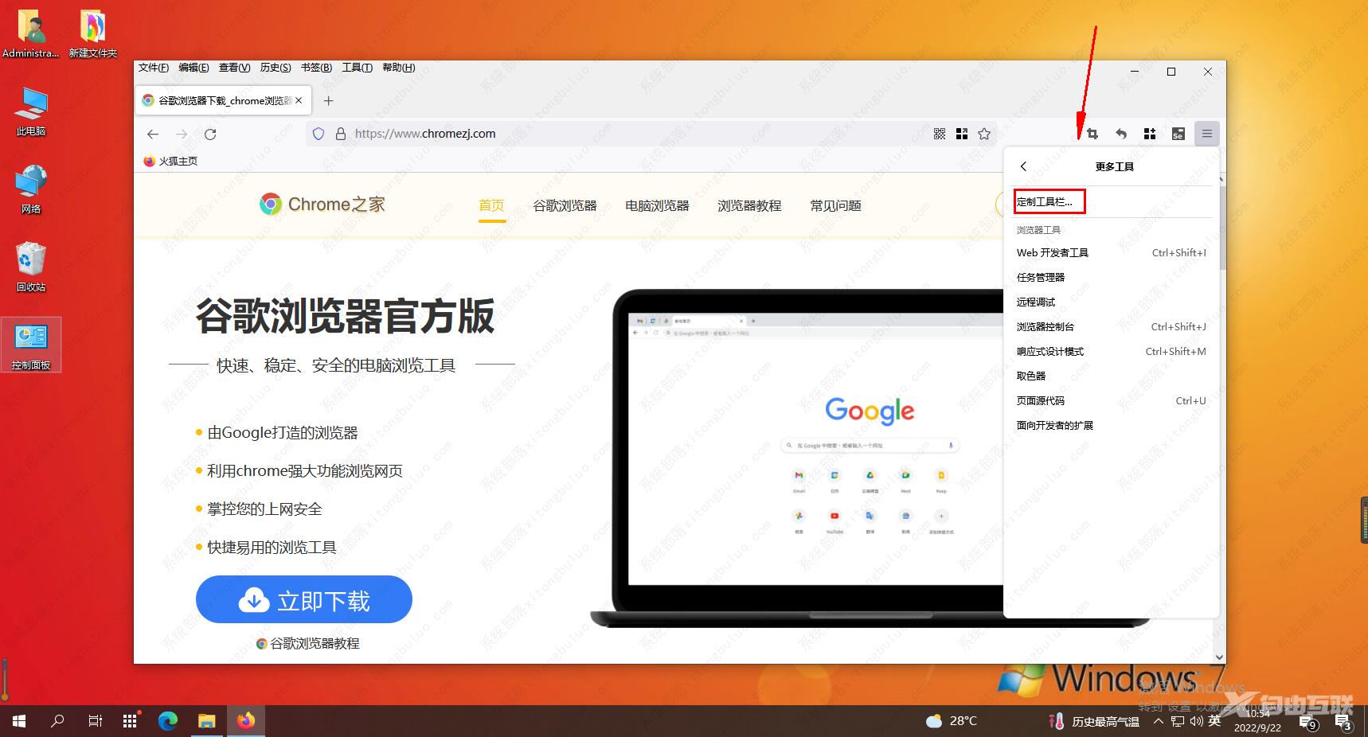Go back with the back arrow
Image resolution: width=1368 pixels, height=737 pixels.
tap(153, 134)
